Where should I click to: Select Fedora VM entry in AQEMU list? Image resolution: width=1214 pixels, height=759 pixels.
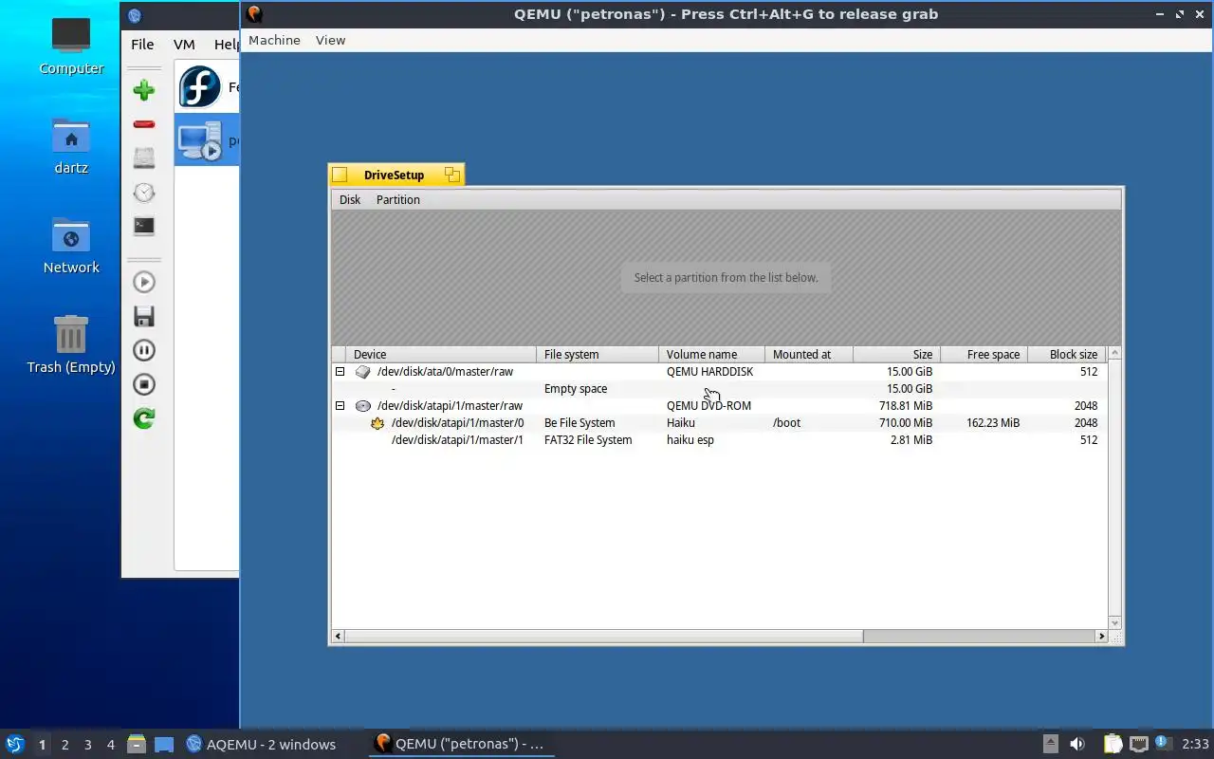[207, 87]
